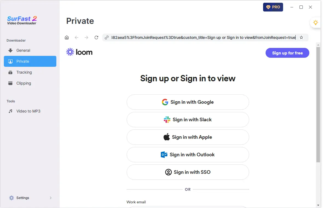Expand the Settings chevron arrow

point(51,198)
